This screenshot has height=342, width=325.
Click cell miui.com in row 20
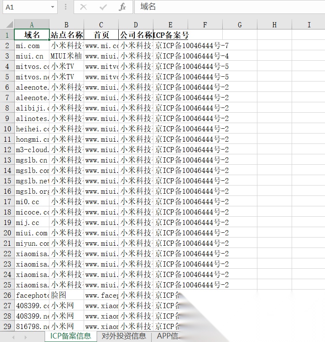[32, 233]
